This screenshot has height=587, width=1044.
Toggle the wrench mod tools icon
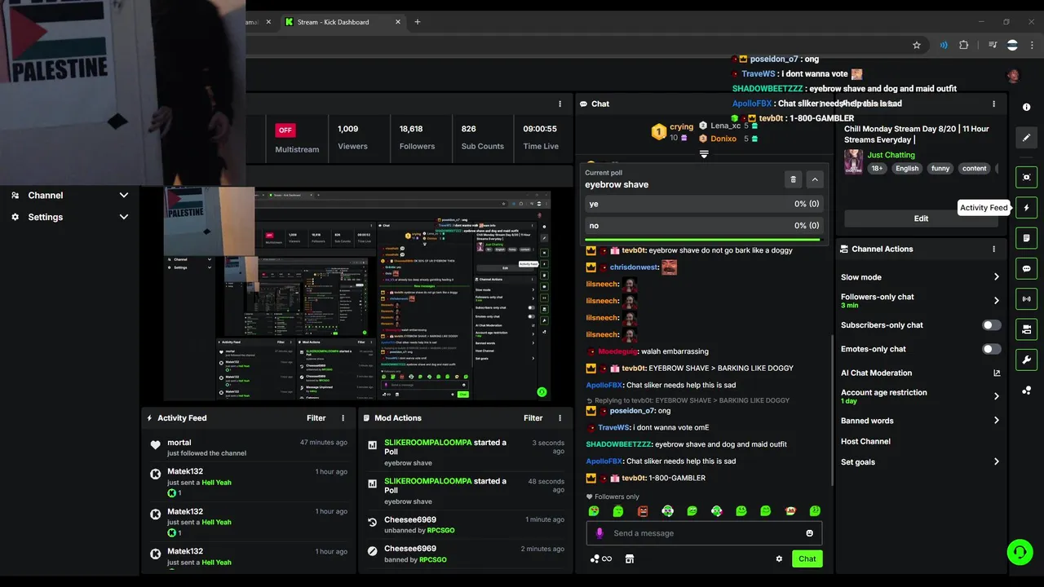point(1026,360)
